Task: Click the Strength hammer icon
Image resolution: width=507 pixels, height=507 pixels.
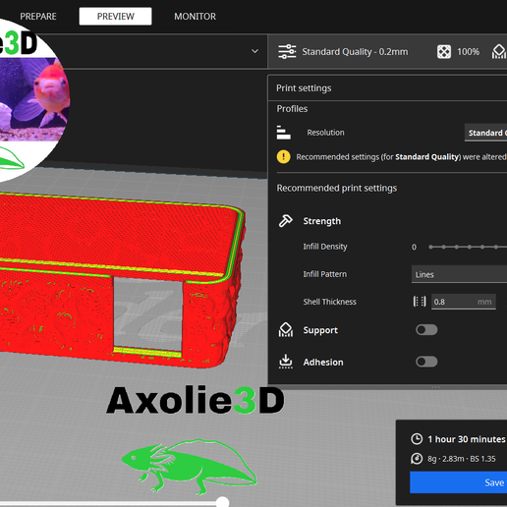Action: 286,221
